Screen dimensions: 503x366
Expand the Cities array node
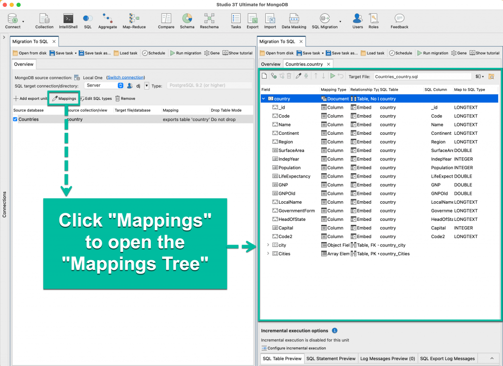click(268, 254)
